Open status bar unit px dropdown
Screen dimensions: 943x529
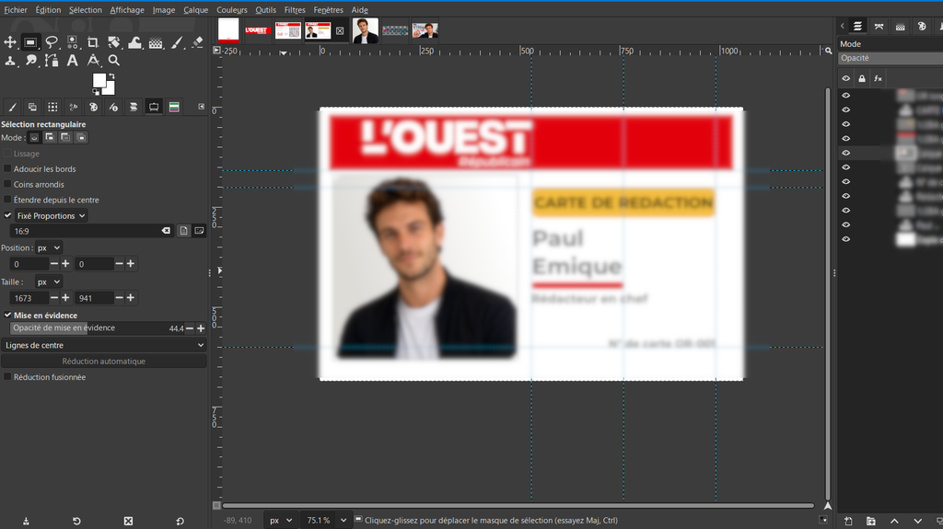coord(281,521)
